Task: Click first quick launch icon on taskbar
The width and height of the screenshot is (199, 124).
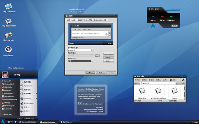Action: coord(9,122)
